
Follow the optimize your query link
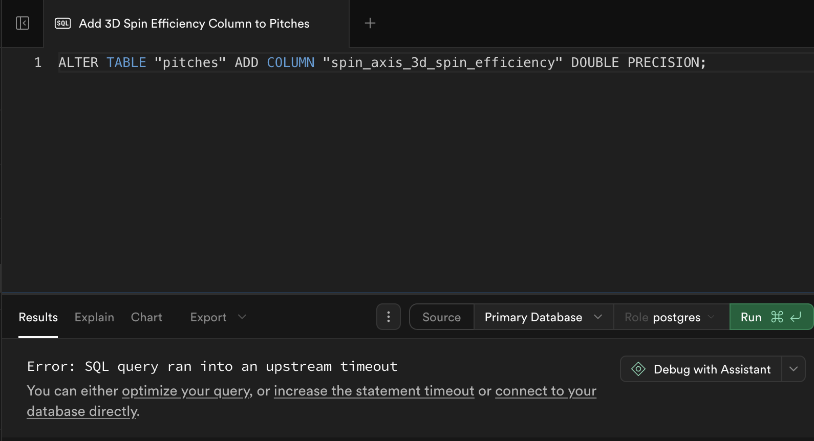186,391
